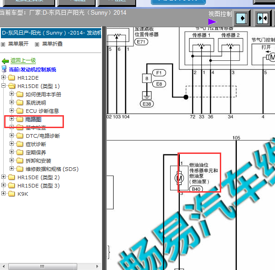The width and height of the screenshot is (275, 270).
Task: Select the HR12DE tree item
Action: point(28,78)
